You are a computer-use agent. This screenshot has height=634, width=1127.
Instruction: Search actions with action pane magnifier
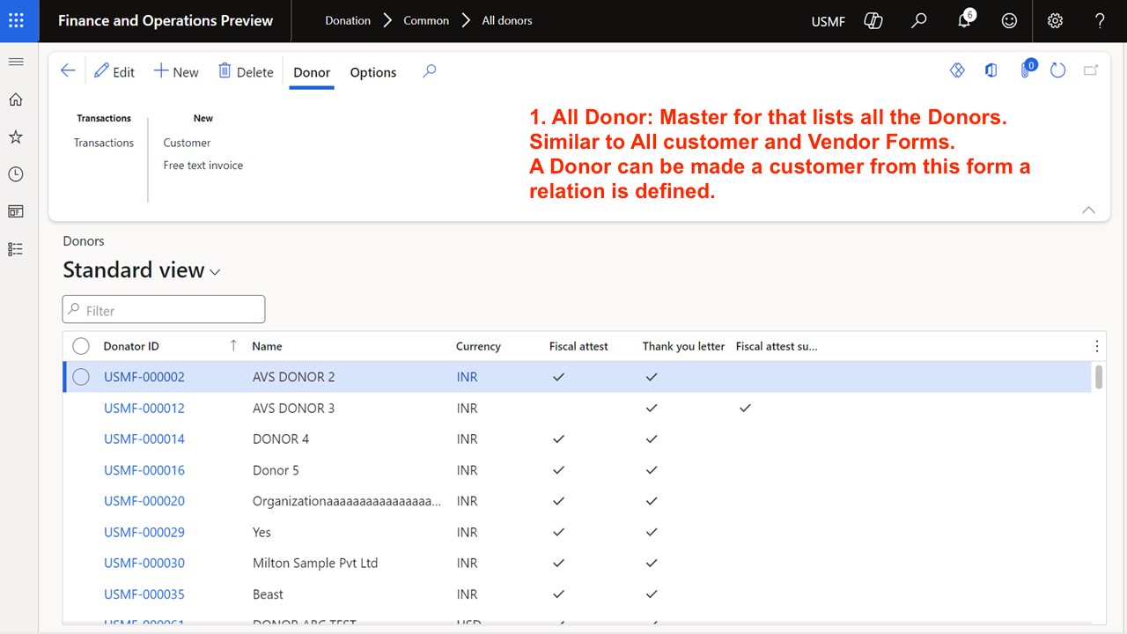point(430,71)
